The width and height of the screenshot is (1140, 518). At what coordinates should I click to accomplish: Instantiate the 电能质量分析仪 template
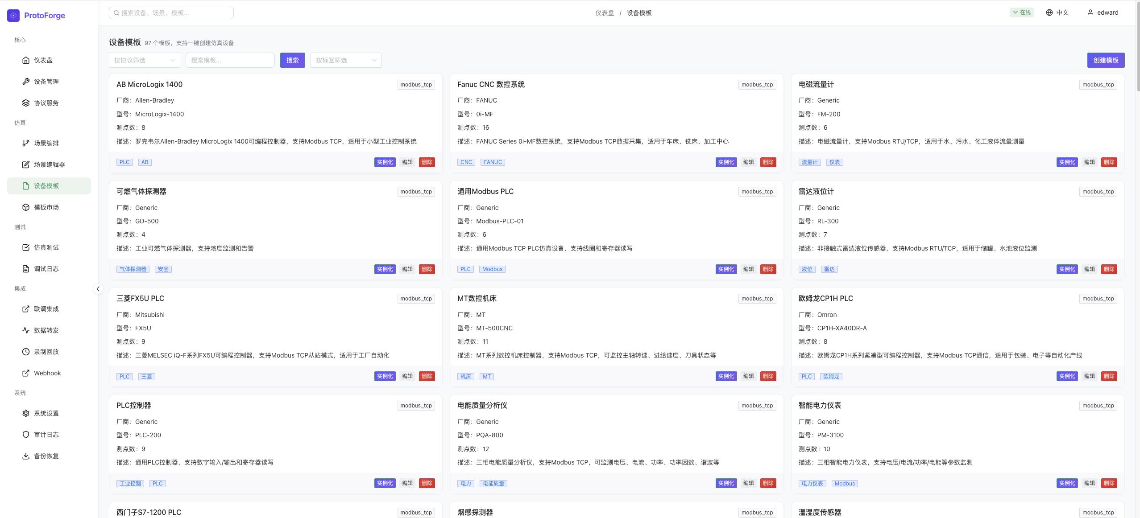tap(726, 483)
